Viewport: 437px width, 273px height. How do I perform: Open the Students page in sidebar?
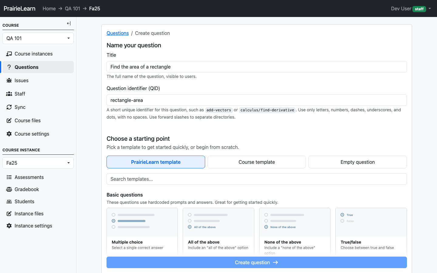pos(38,201)
